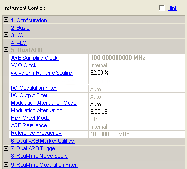Expand the 3. I/Q section
This screenshot has width=187, height=169.
(x=6, y=35)
